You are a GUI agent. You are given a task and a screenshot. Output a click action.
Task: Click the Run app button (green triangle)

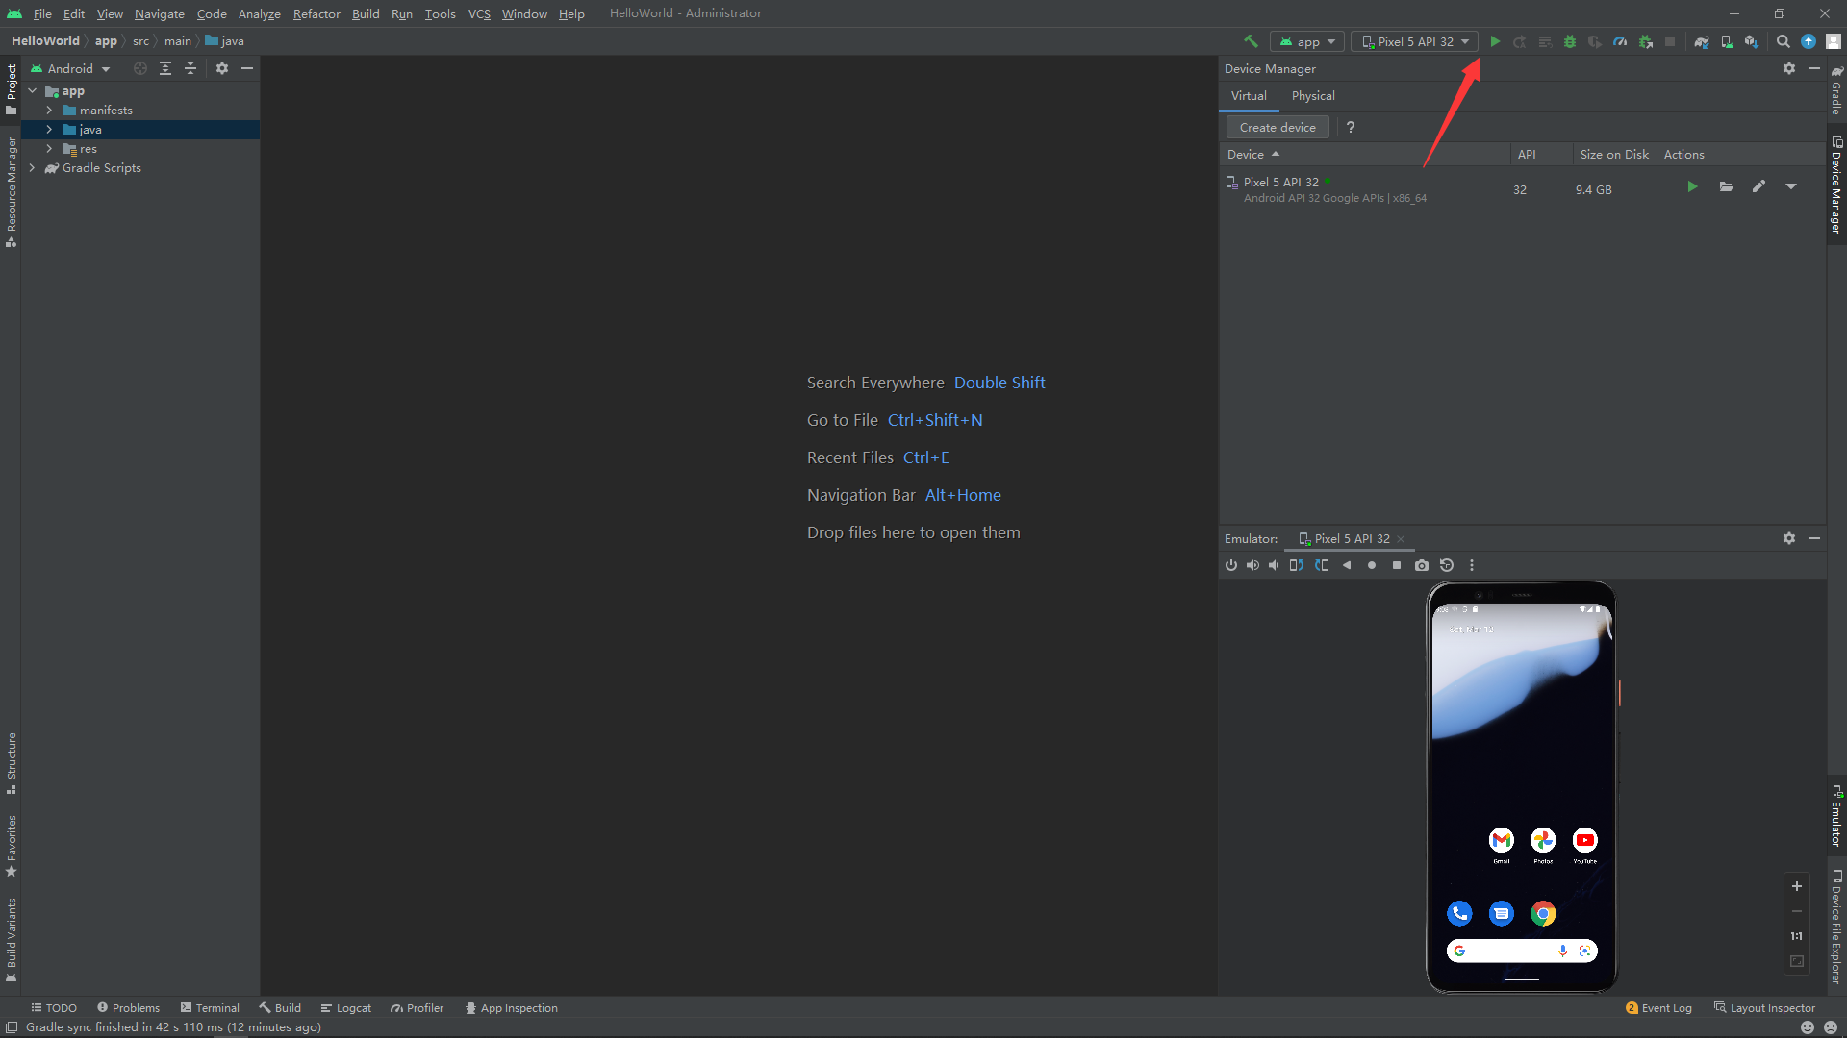pyautogui.click(x=1494, y=40)
